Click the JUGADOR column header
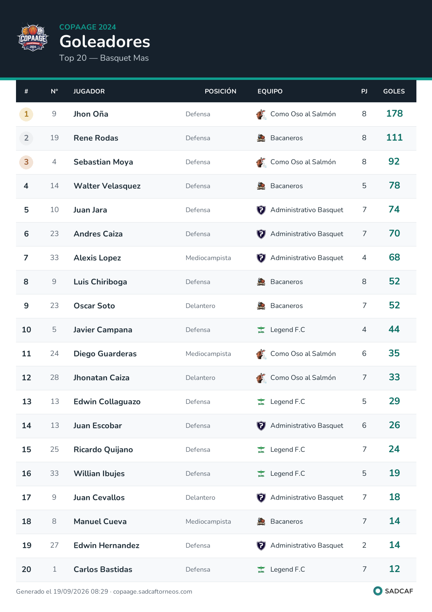Screen dimensions: 432x612 click(89, 91)
